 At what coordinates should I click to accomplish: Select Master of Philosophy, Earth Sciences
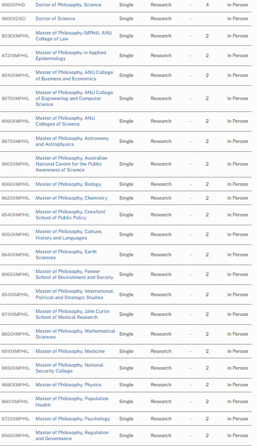pyautogui.click(x=66, y=255)
